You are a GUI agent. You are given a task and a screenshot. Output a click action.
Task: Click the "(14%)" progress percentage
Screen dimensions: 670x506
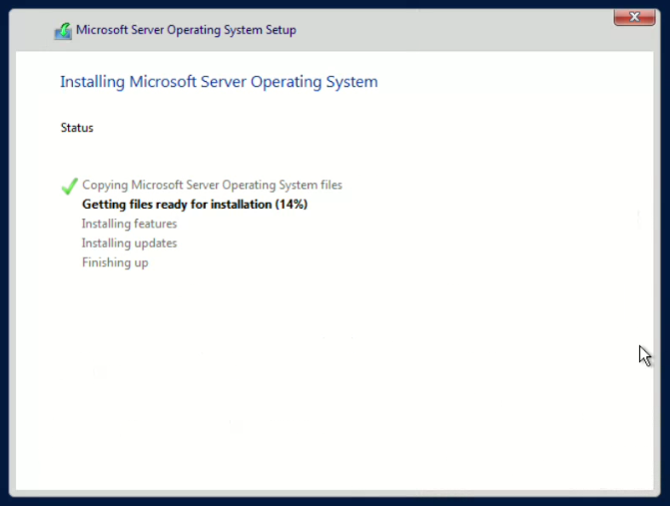290,205
